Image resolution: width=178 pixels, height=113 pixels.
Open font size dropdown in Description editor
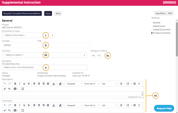109,84
